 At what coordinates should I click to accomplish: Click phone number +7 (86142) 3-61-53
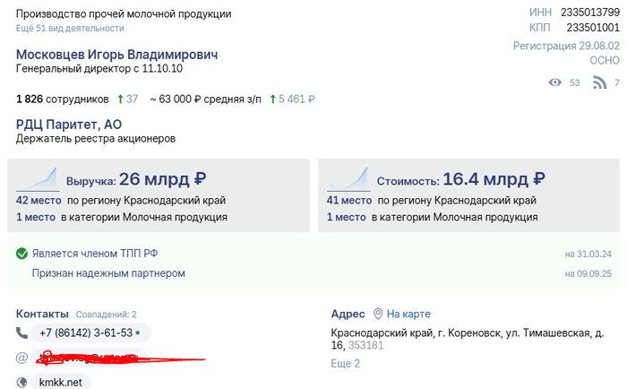(86, 333)
